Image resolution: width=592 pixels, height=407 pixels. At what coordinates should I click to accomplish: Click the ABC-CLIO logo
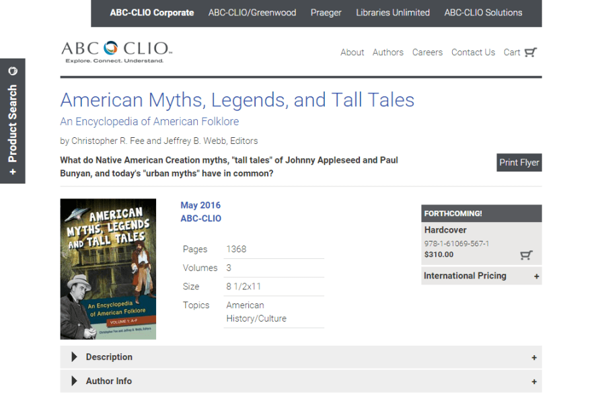pyautogui.click(x=116, y=52)
